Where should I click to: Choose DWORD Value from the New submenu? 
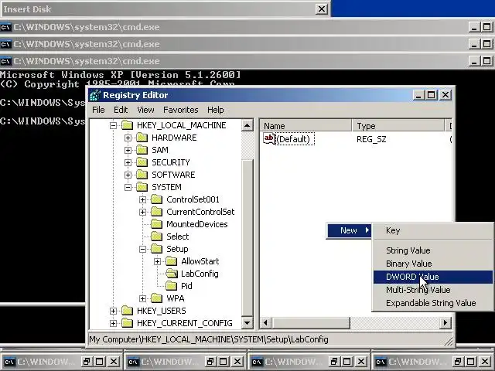click(433, 277)
